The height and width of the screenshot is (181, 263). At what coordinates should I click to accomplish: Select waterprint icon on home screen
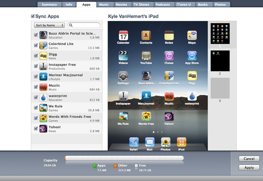click(192, 96)
